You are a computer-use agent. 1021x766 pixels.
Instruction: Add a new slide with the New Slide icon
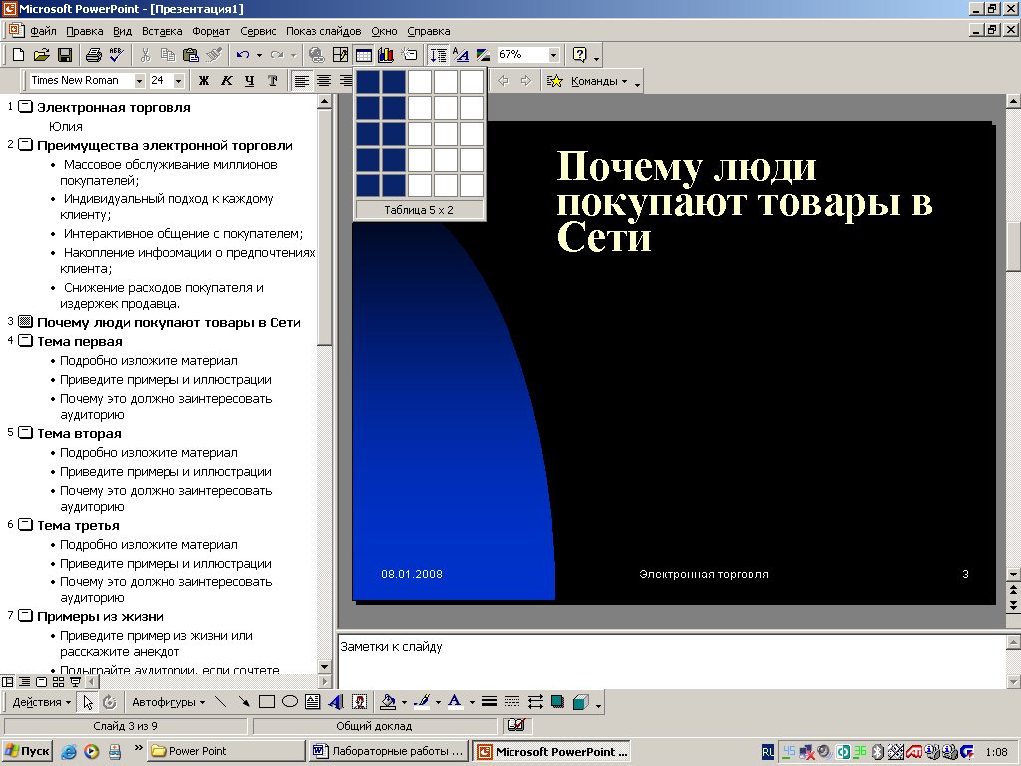point(410,55)
